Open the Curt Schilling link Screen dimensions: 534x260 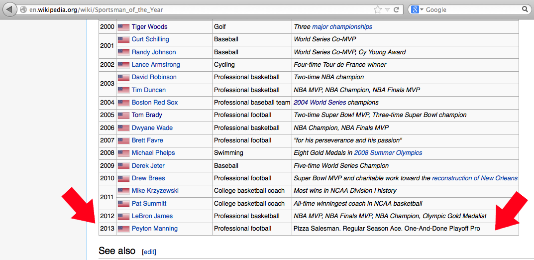coord(150,39)
